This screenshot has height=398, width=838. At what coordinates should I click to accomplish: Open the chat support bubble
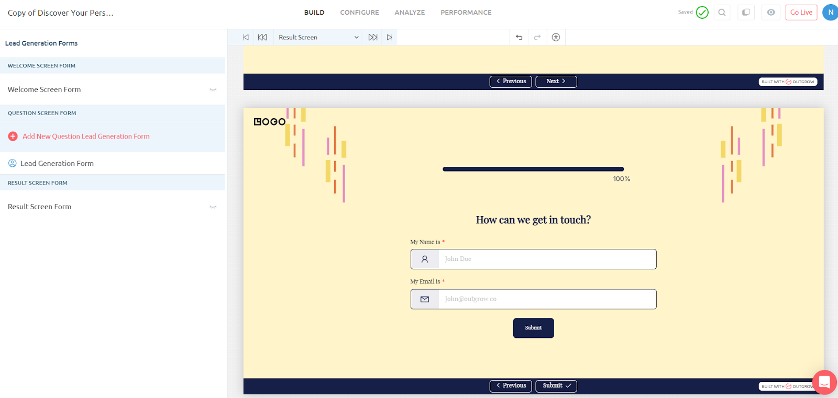coord(824,382)
